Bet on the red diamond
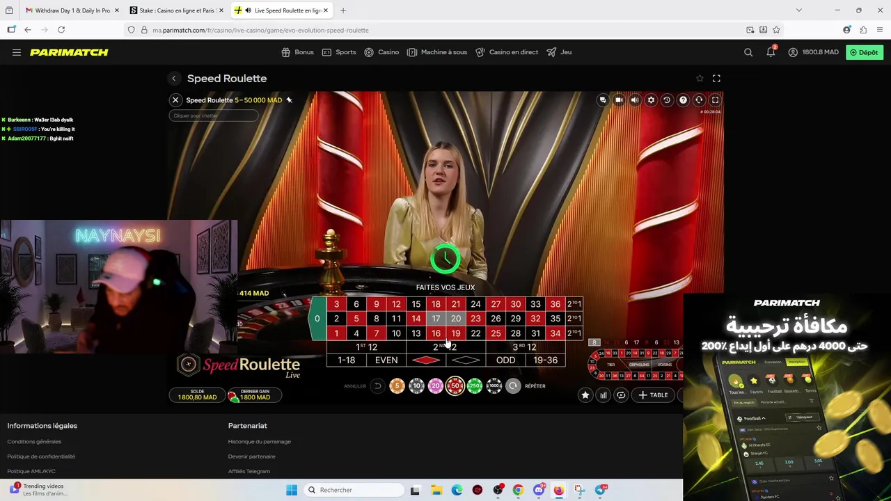 (x=426, y=360)
